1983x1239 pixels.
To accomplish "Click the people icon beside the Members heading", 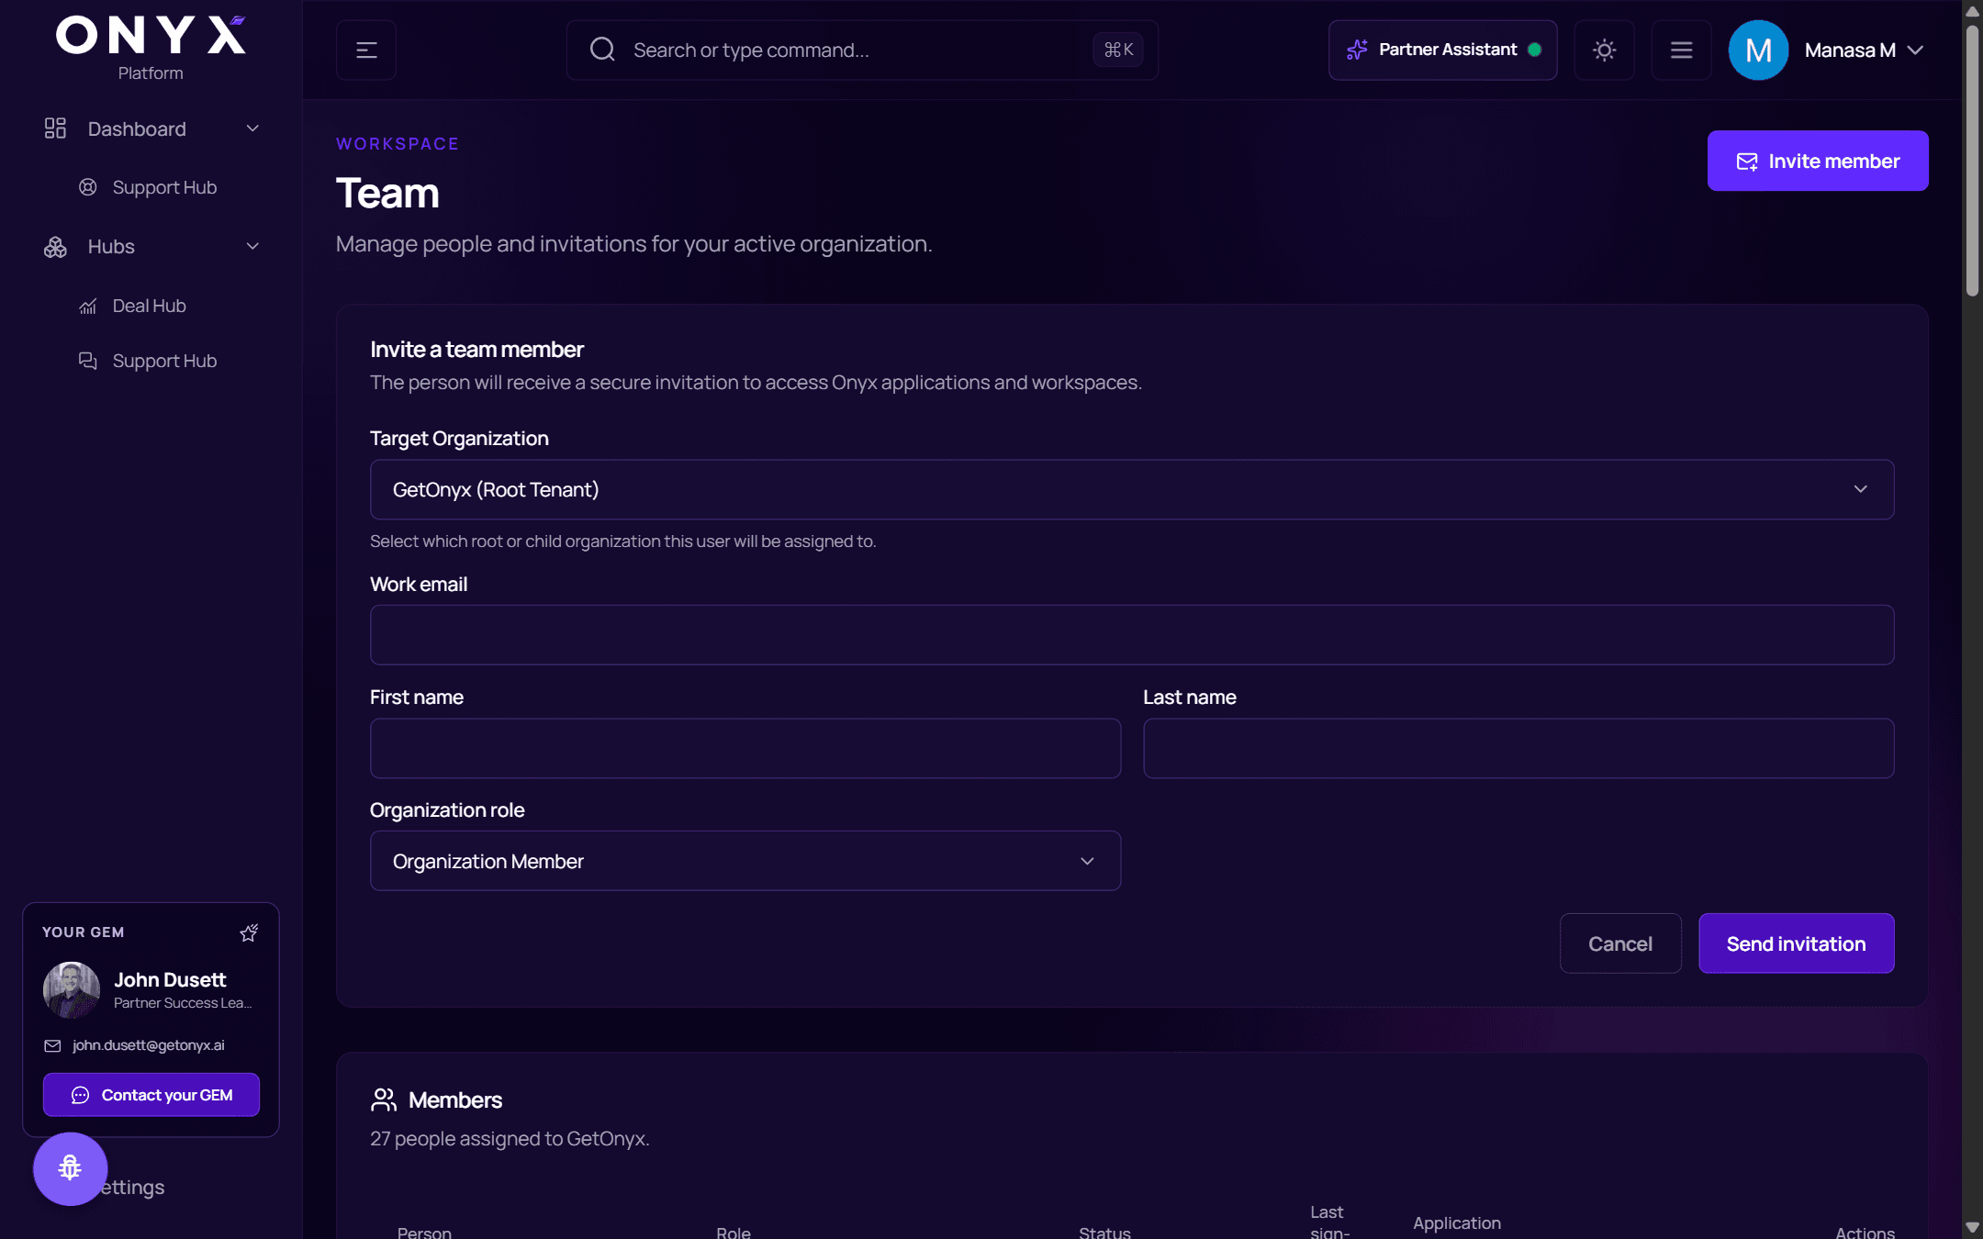I will [x=383, y=1099].
